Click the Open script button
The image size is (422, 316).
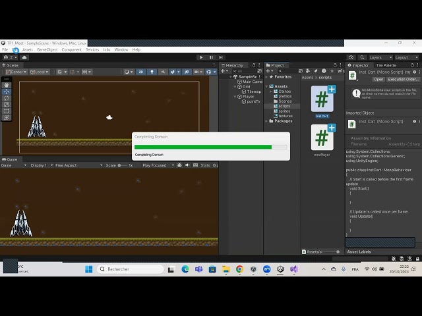pos(378,79)
